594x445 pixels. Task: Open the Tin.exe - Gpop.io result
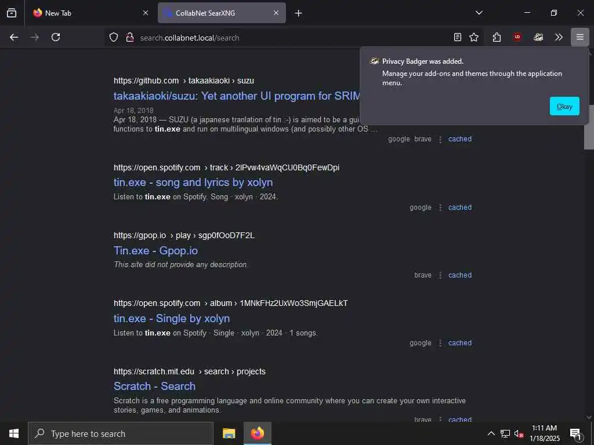pyautogui.click(x=155, y=250)
